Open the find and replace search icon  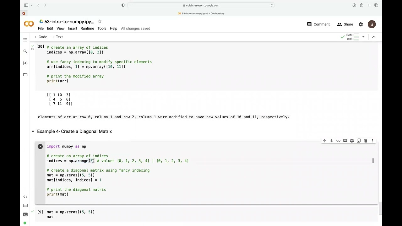click(x=25, y=51)
